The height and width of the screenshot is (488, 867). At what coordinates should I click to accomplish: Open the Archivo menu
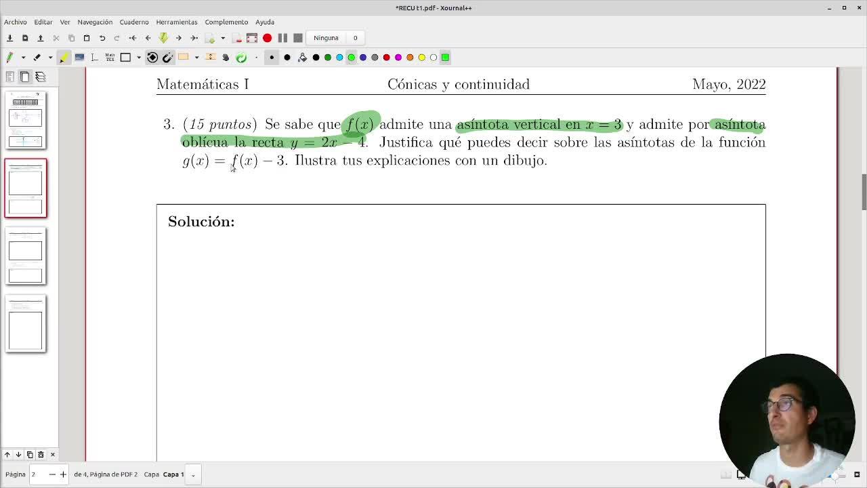click(16, 22)
